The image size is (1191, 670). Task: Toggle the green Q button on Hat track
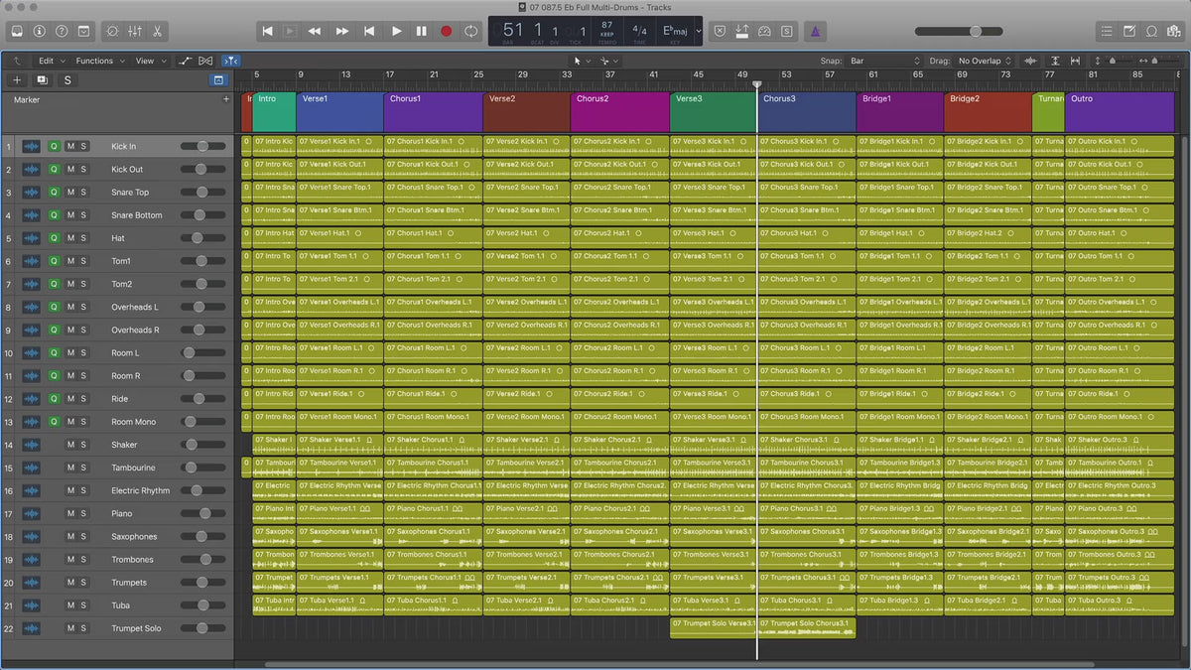tap(55, 238)
